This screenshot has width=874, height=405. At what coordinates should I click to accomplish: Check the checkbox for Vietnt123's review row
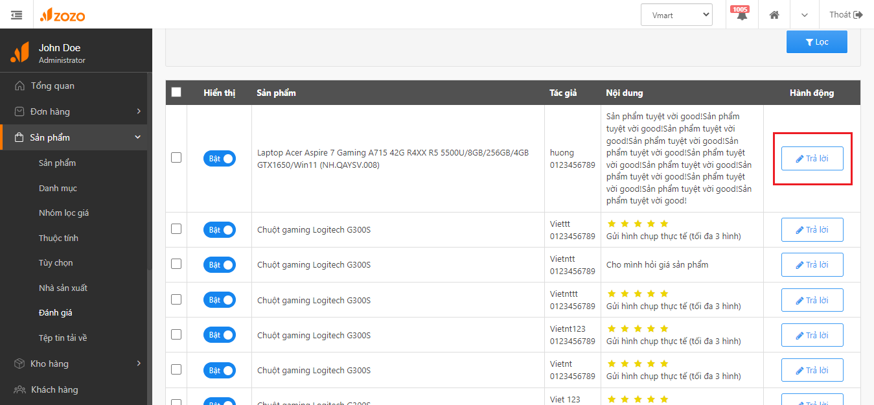pyautogui.click(x=176, y=334)
